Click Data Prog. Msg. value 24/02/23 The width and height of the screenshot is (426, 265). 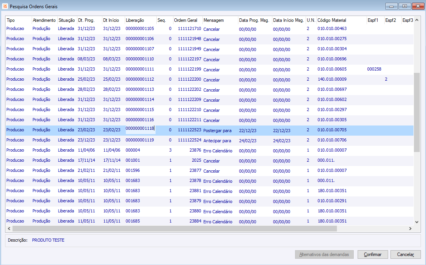(247, 141)
